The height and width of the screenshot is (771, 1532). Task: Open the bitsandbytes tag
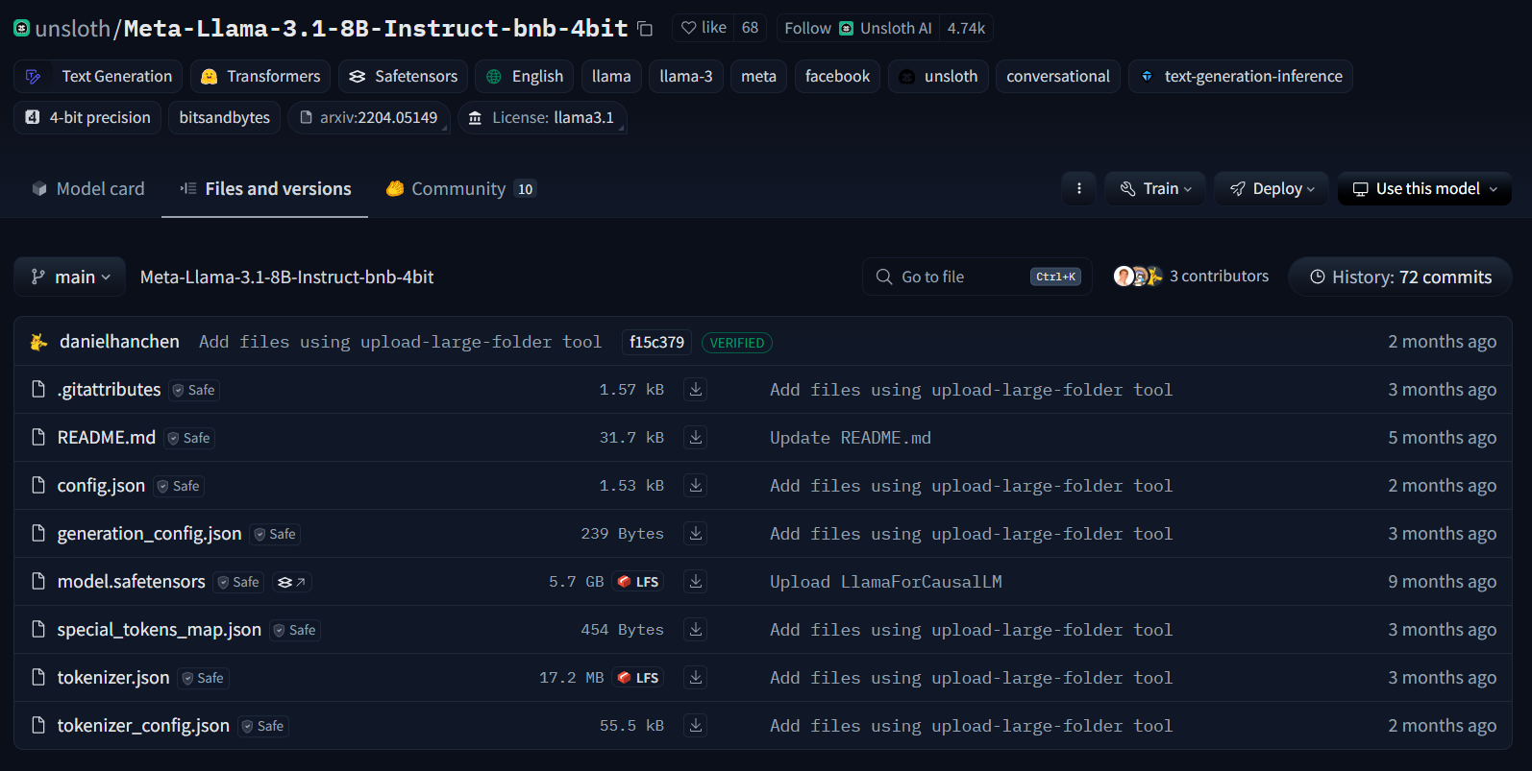coord(225,117)
